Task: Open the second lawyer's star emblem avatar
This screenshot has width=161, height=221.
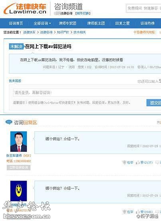Action: coord(18,191)
